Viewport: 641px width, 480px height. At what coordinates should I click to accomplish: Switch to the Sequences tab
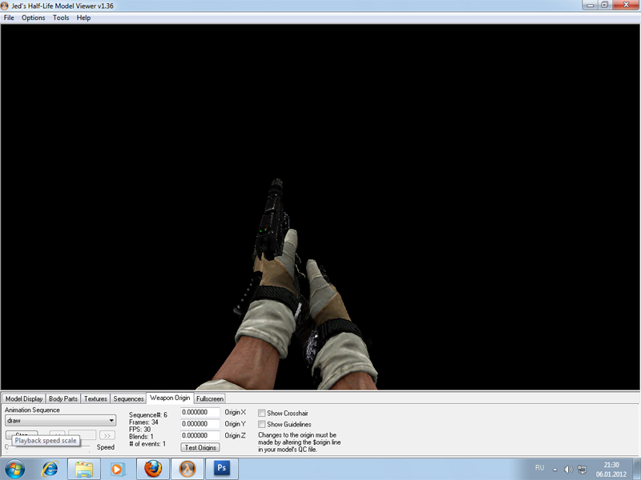128,398
